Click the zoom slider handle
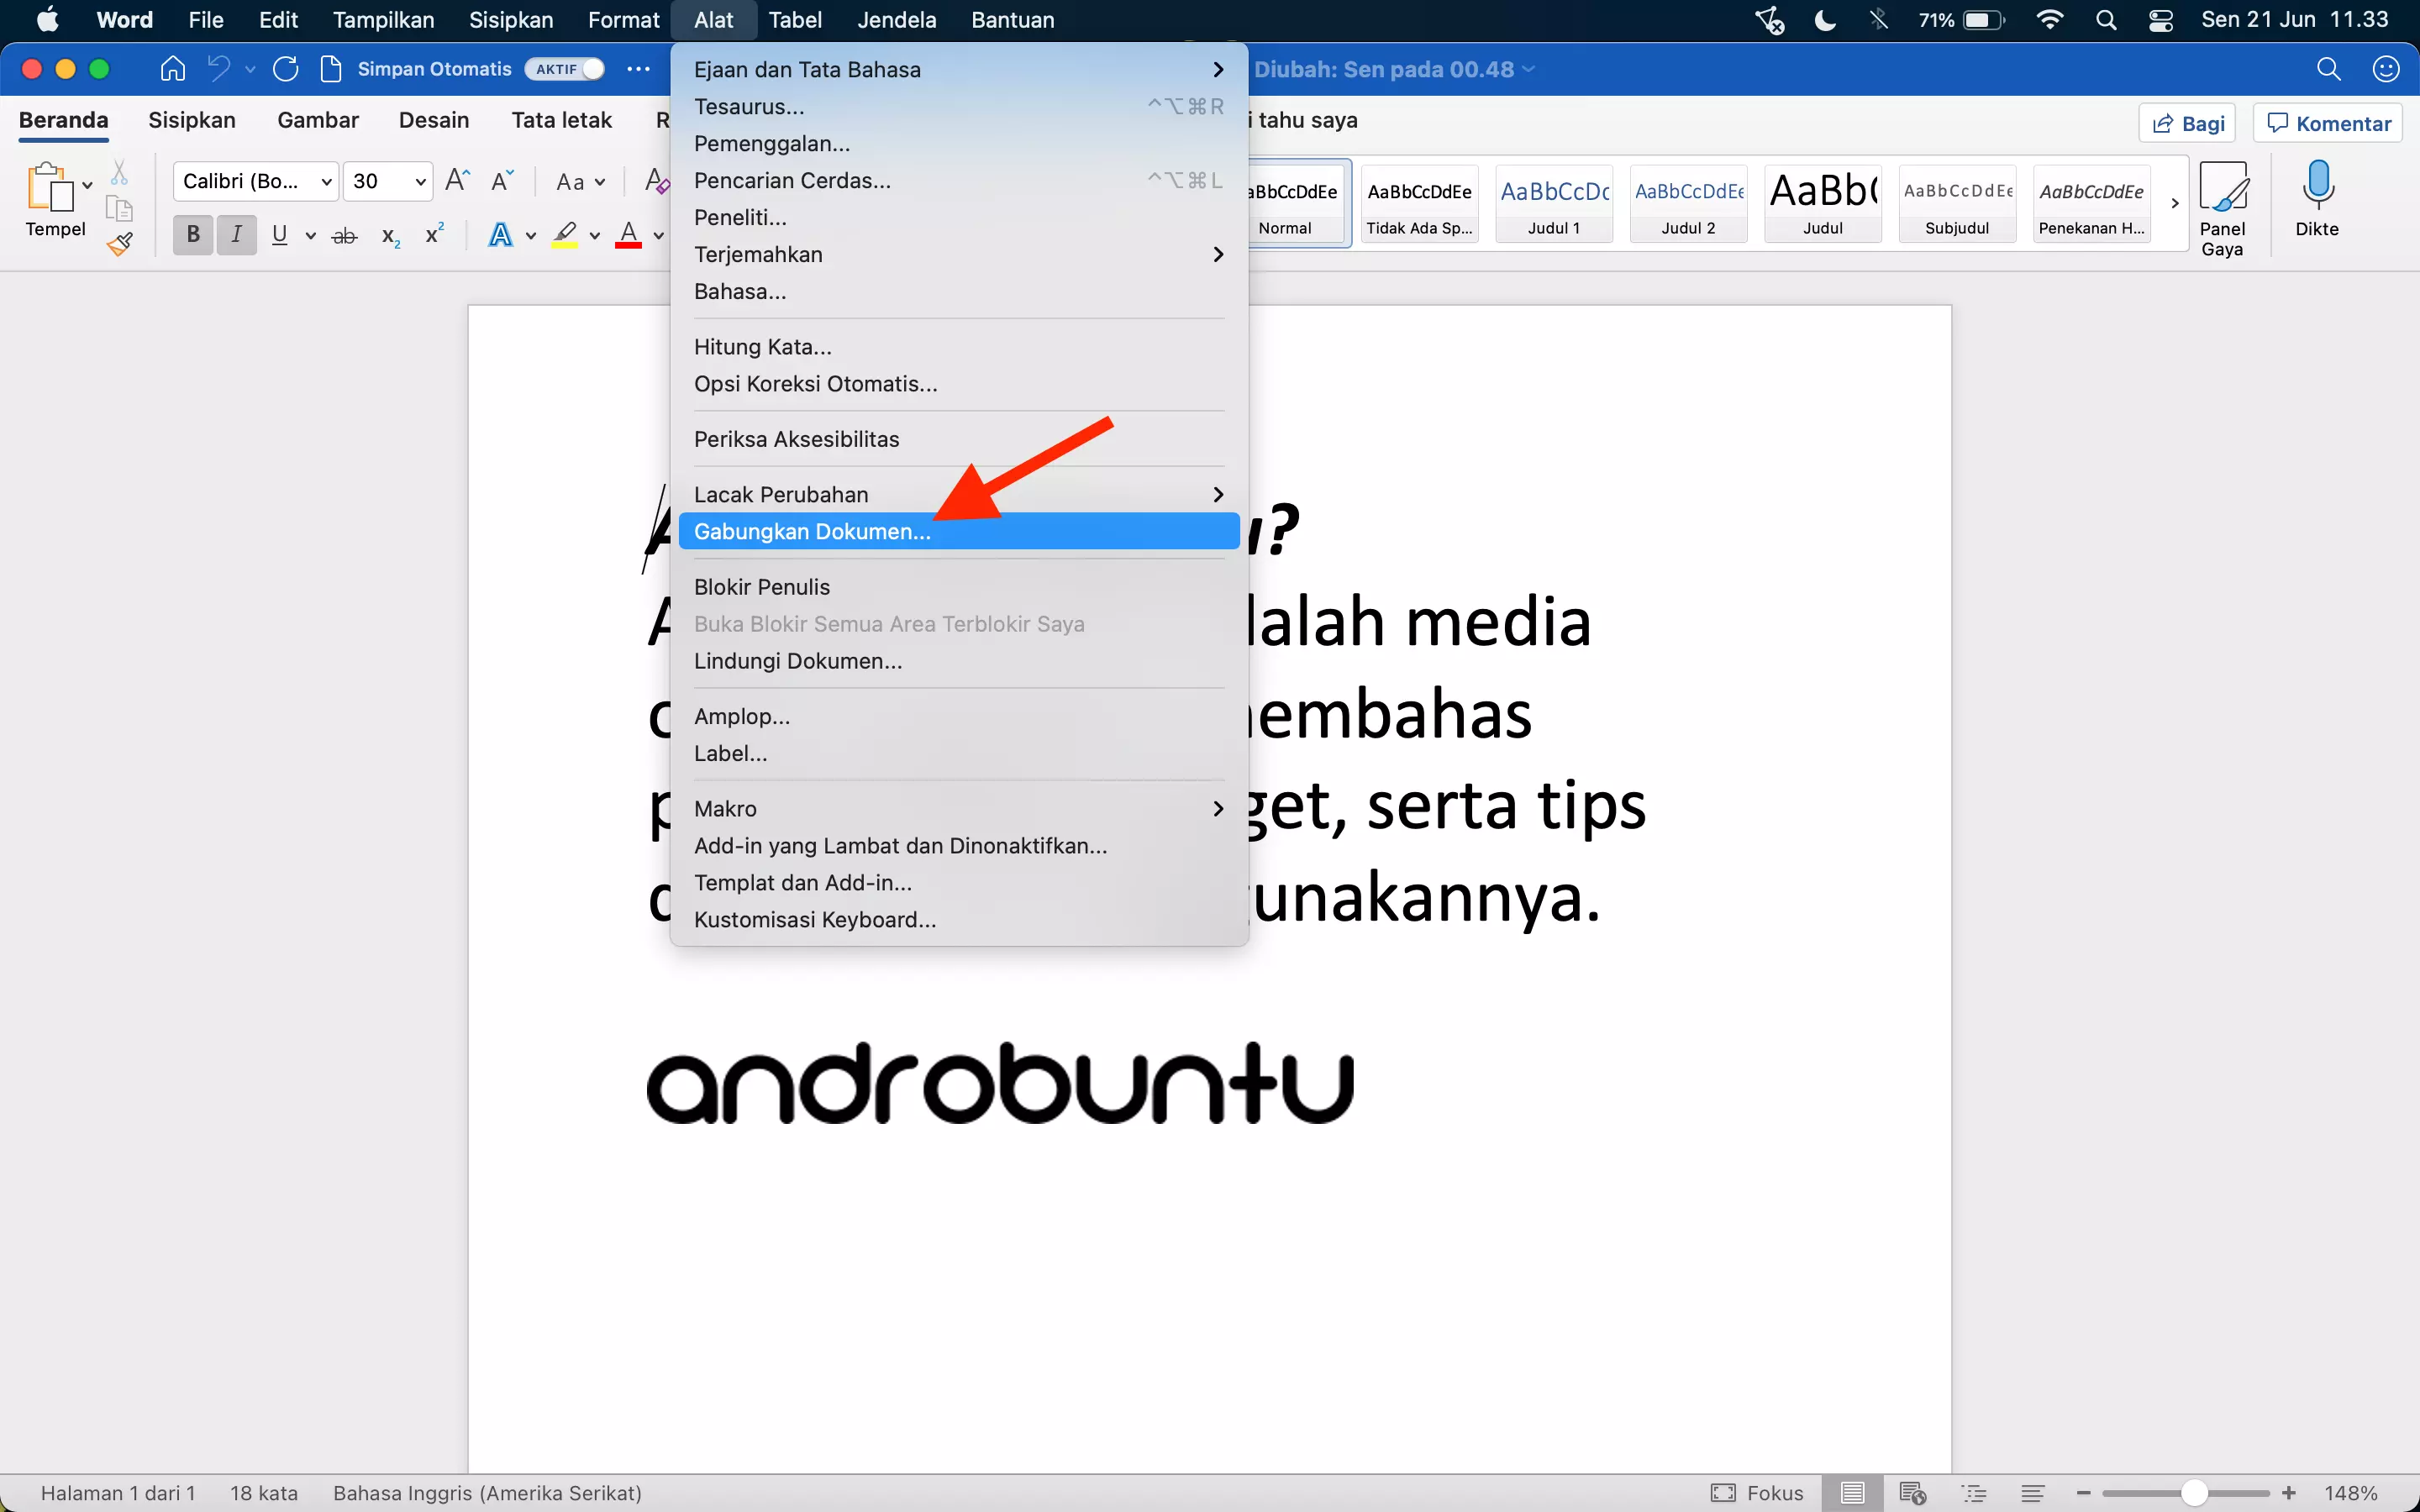This screenshot has height=1512, width=2420. pos(2194,1493)
